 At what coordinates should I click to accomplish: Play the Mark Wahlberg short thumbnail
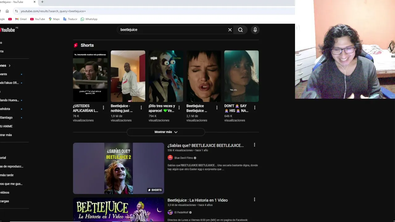(90, 76)
